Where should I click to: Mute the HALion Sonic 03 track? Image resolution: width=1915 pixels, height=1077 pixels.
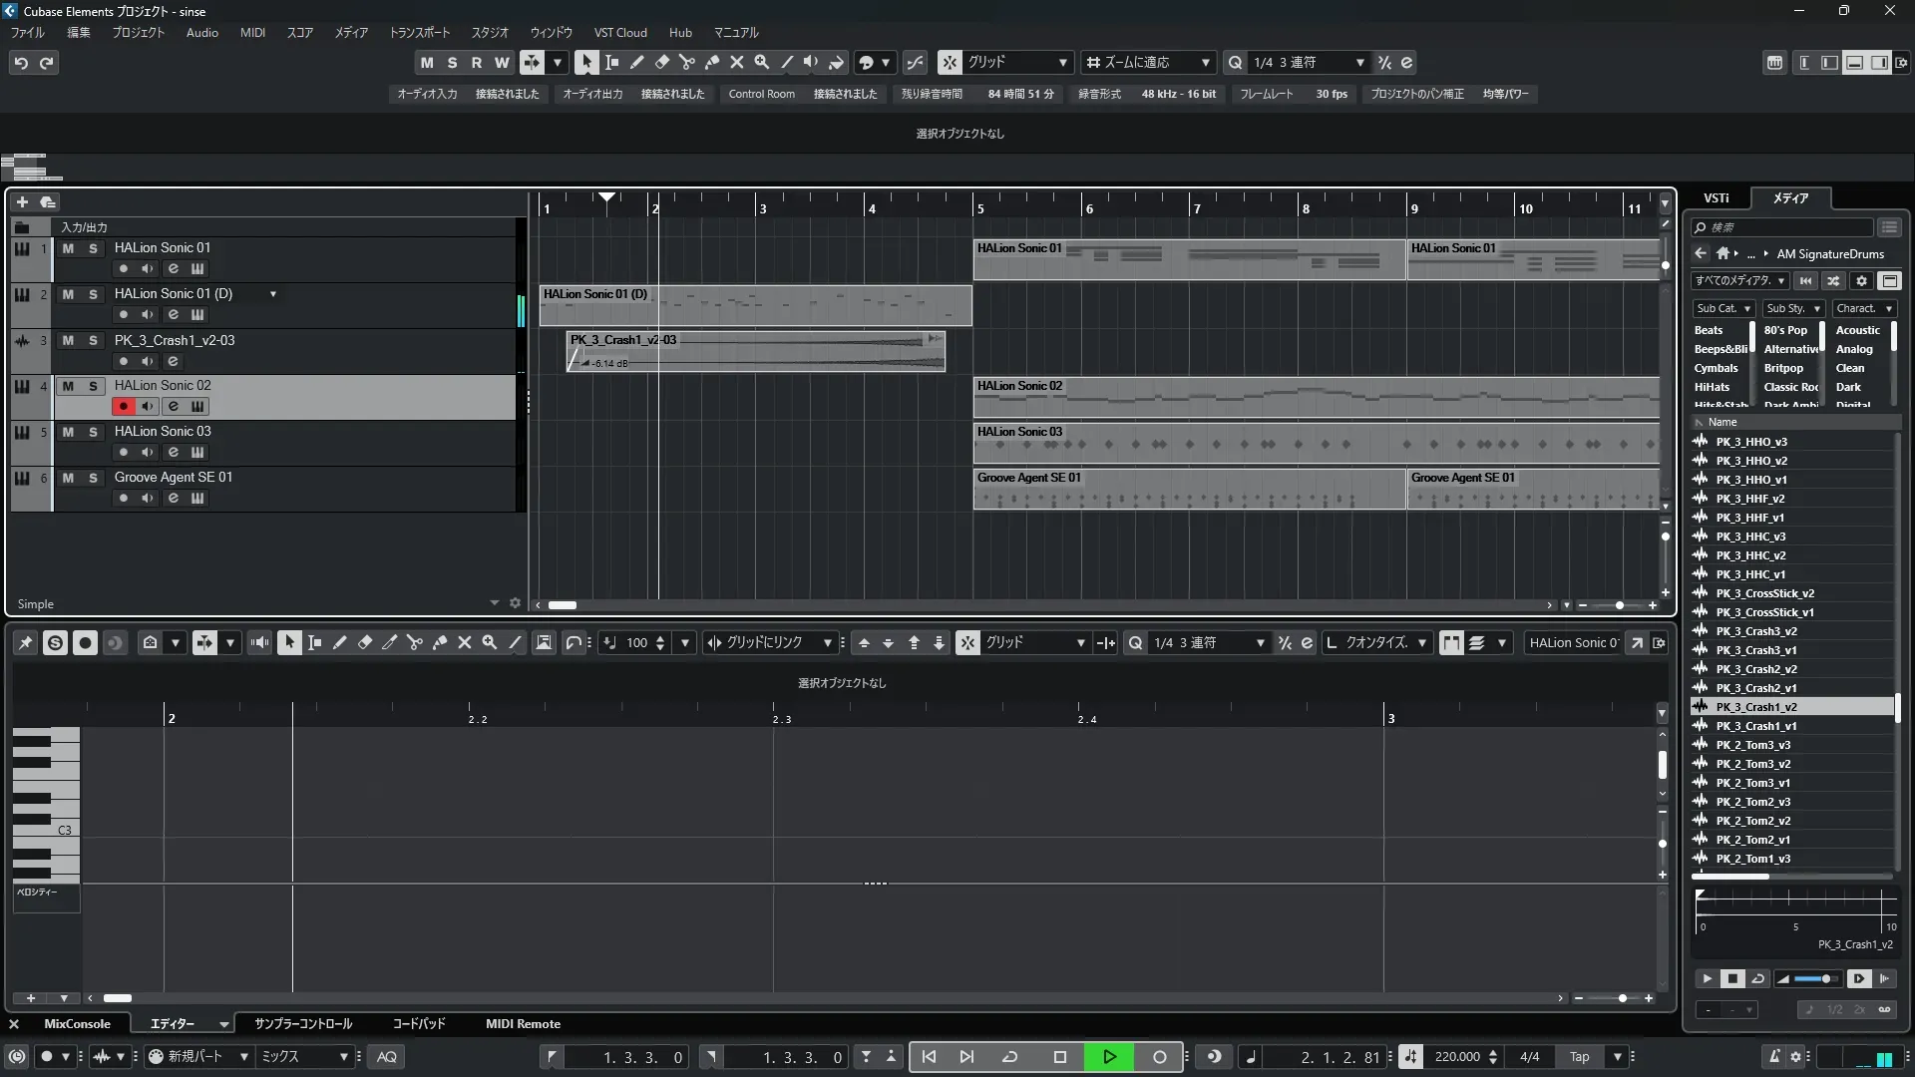coord(68,432)
